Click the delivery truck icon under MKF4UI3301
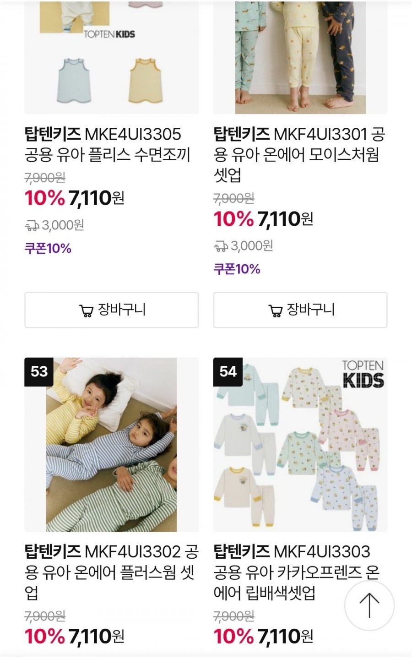 [x=221, y=246]
